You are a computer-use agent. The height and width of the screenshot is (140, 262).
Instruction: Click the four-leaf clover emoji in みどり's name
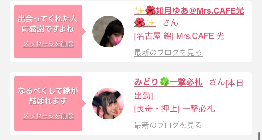(164, 83)
